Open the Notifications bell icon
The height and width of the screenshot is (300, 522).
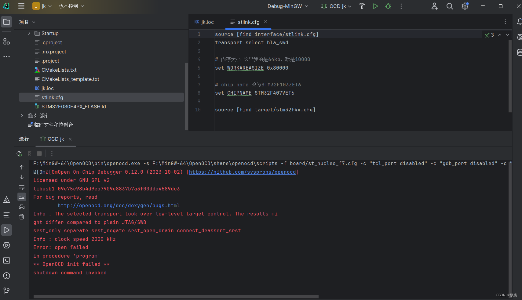(519, 22)
